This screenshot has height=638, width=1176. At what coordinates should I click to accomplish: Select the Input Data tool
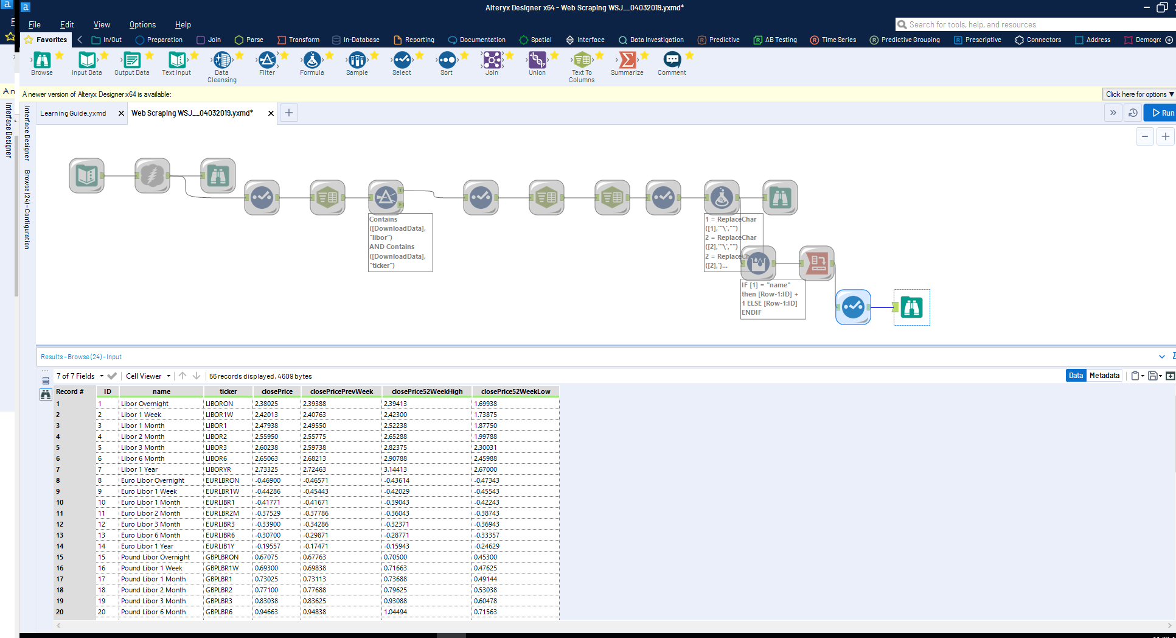(87, 61)
